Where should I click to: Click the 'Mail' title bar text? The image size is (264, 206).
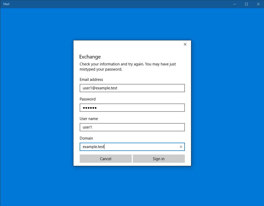[6, 4]
